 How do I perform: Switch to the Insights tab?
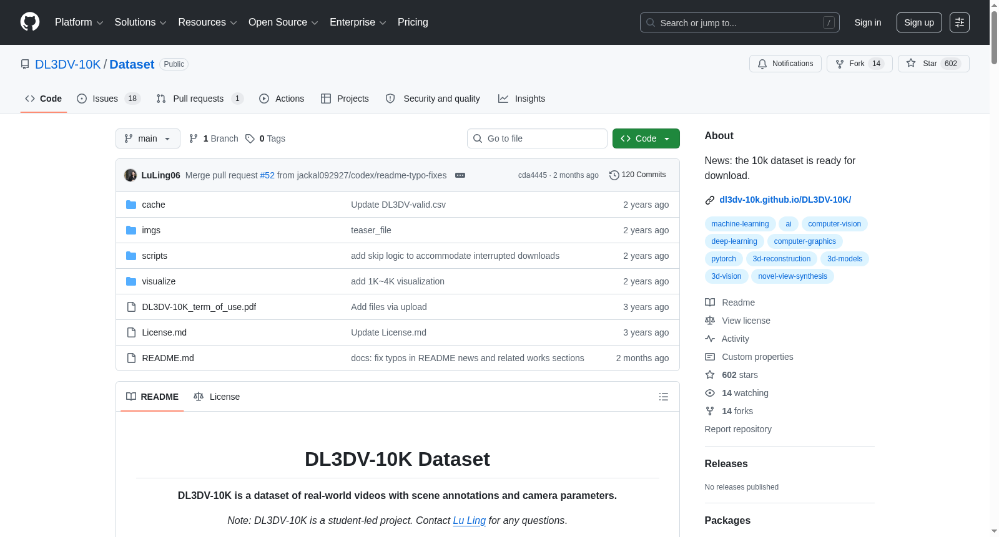pyautogui.click(x=521, y=99)
